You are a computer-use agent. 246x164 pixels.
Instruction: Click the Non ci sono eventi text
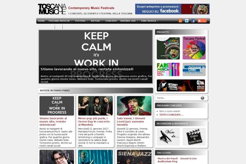tap(170, 111)
